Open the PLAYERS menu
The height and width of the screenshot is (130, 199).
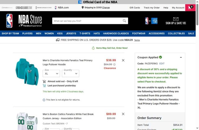[x=27, y=34]
